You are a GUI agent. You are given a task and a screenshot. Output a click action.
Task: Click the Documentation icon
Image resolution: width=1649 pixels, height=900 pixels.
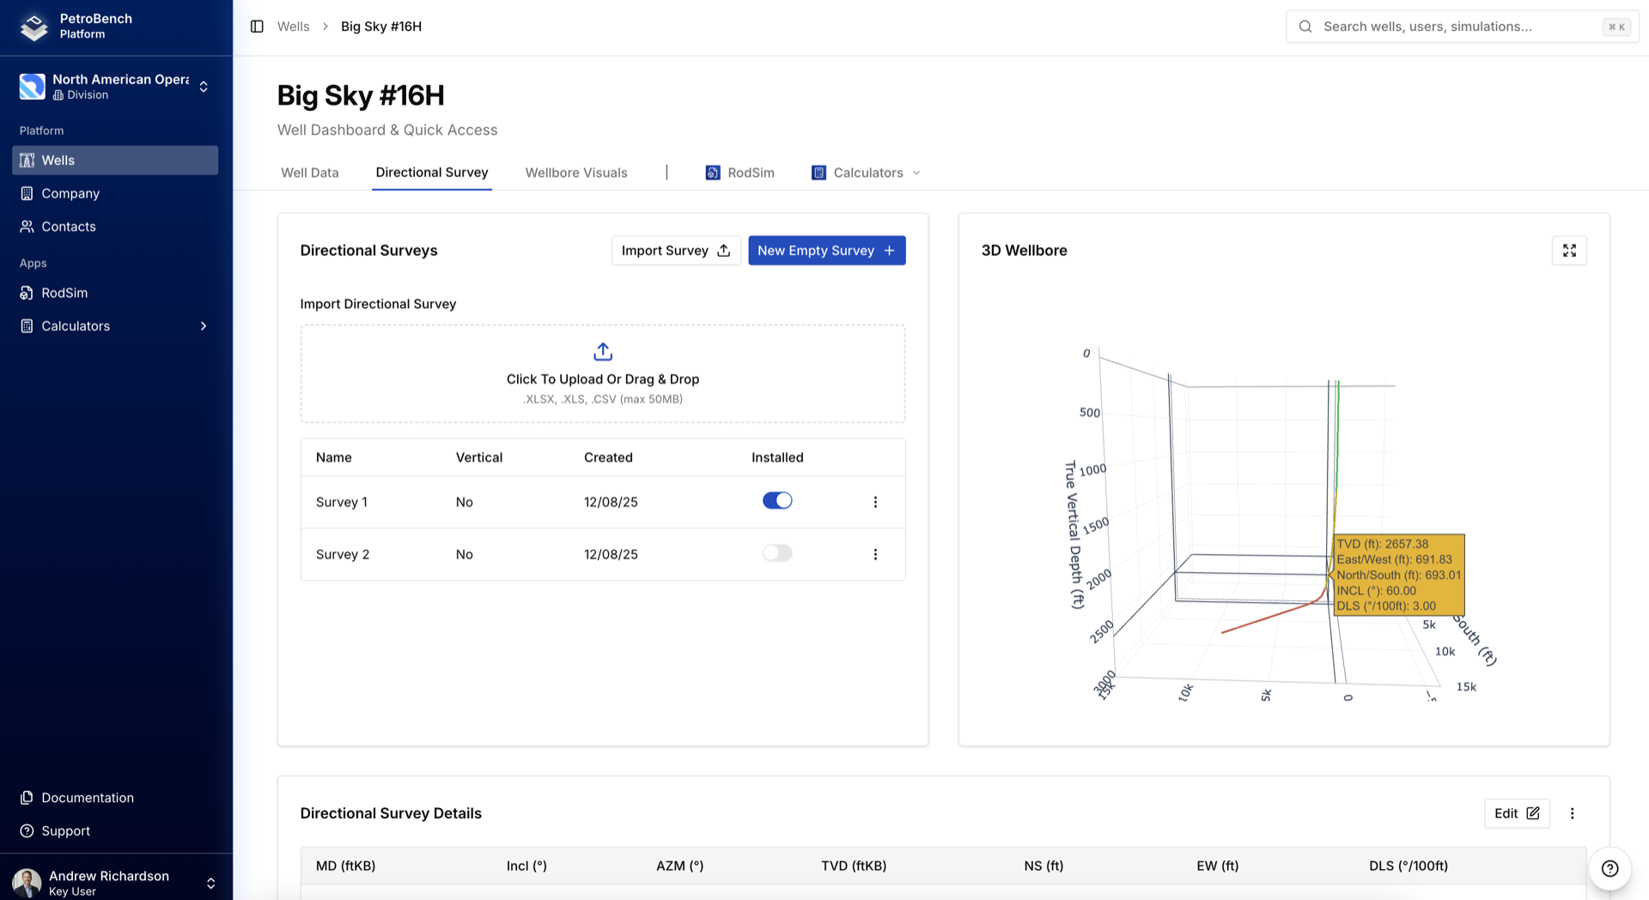coord(27,798)
